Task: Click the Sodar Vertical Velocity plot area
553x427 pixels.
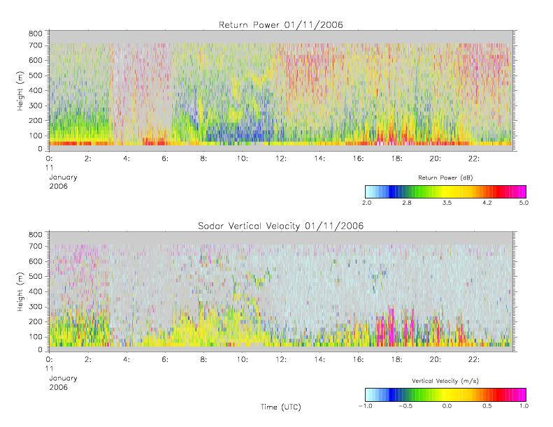Action: pos(281,291)
